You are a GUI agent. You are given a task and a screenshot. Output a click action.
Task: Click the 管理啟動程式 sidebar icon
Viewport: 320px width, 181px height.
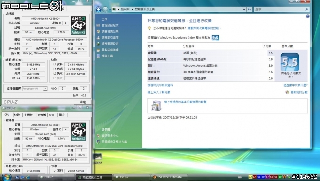[x=98, y=25]
